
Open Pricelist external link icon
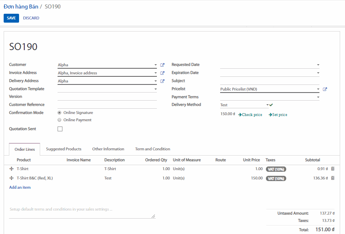coord(325,89)
